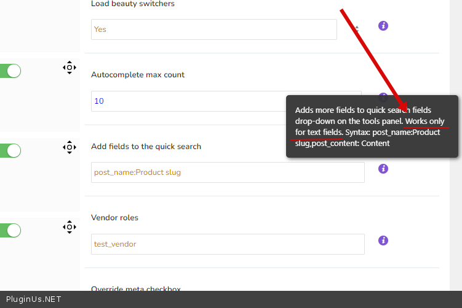This screenshot has width=462, height=308.
Task: Disable Add fields to the quick search switch
Action: (10, 150)
